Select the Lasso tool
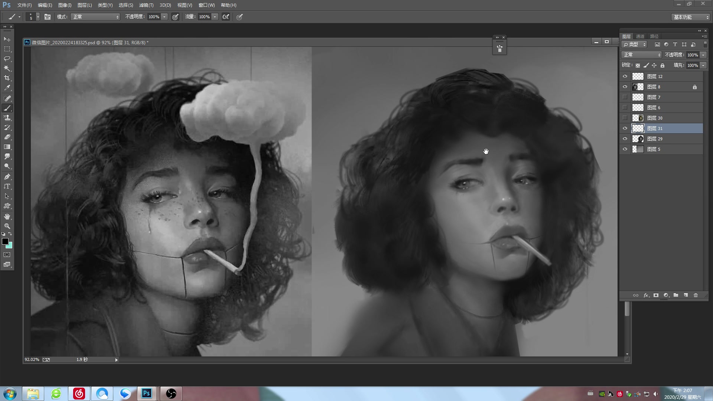713x401 pixels. 7,59
